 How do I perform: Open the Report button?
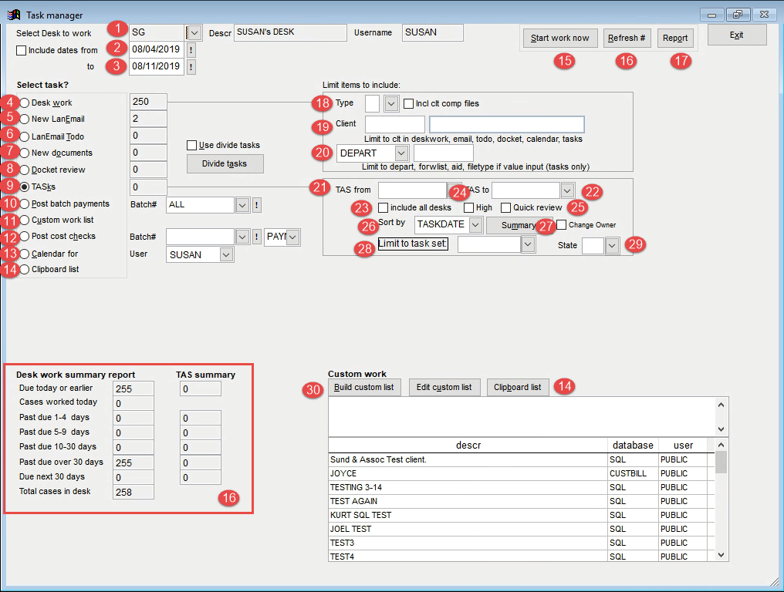coord(675,38)
